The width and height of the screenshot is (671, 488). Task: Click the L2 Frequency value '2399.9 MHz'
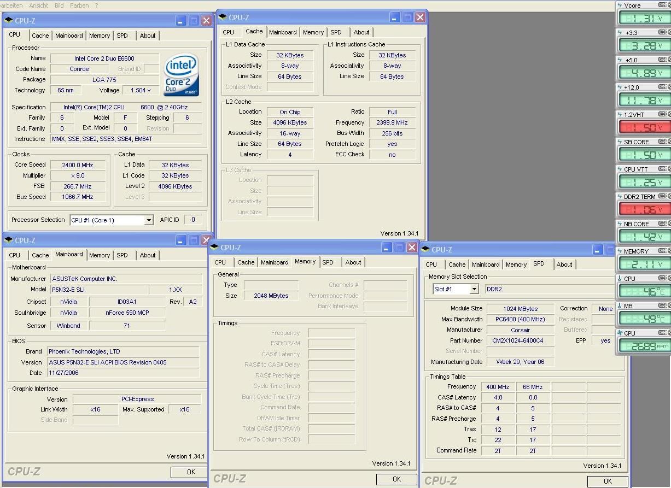tap(392, 122)
